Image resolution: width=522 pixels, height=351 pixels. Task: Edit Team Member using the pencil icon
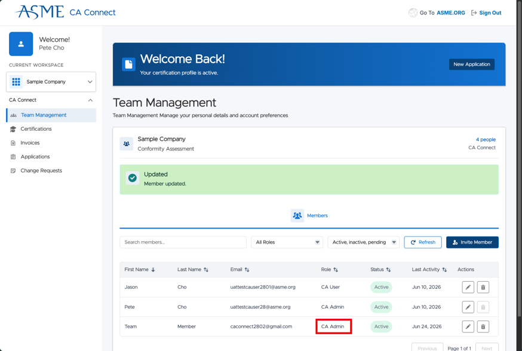(468, 327)
